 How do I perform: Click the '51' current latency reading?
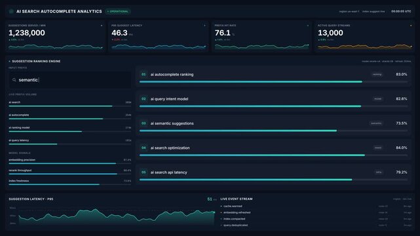click(x=210, y=199)
